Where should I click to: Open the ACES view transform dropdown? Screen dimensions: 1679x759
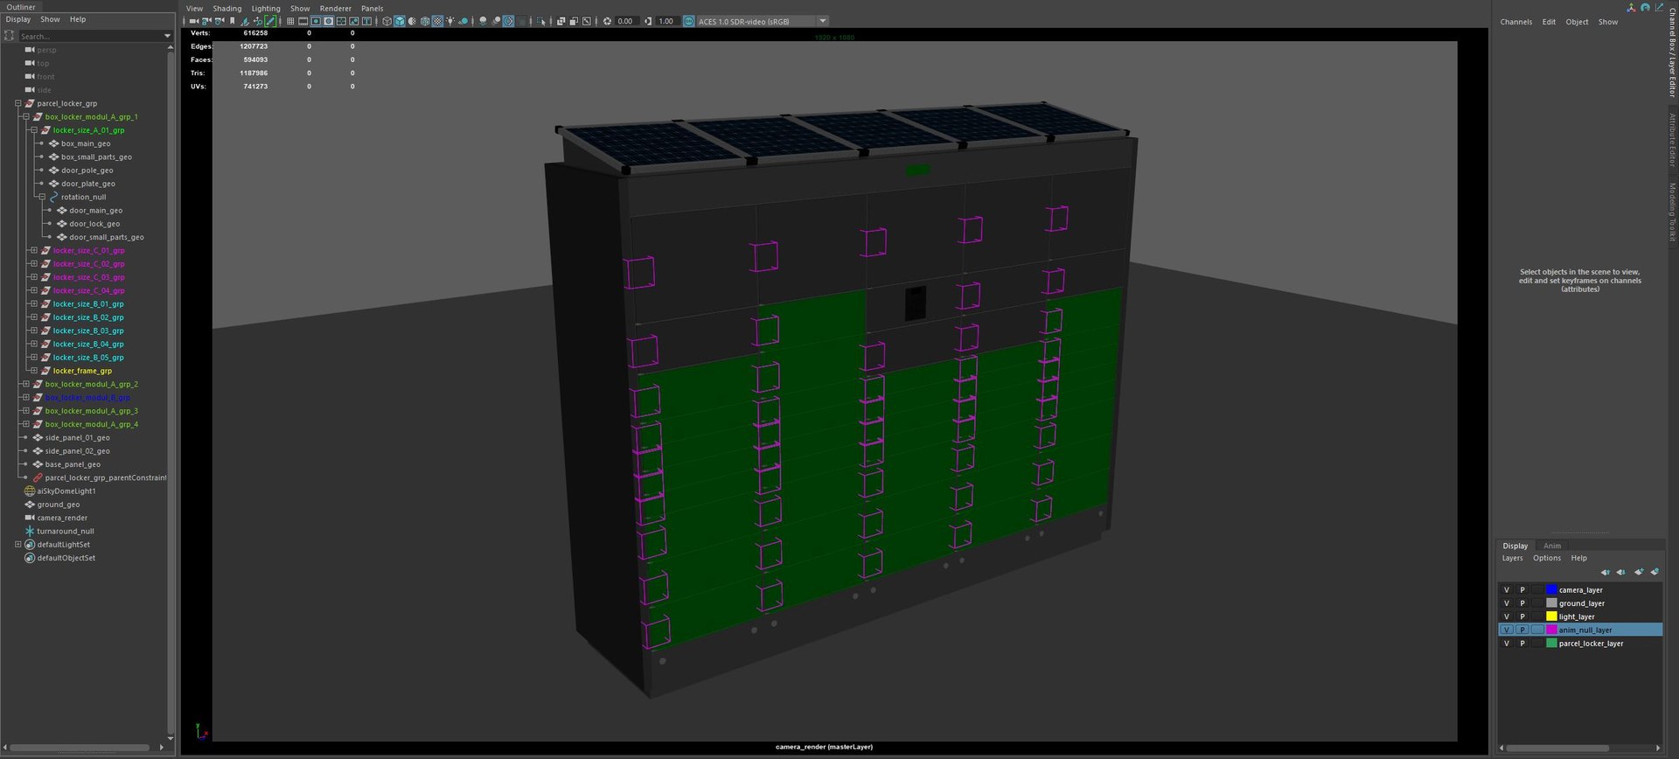point(822,21)
